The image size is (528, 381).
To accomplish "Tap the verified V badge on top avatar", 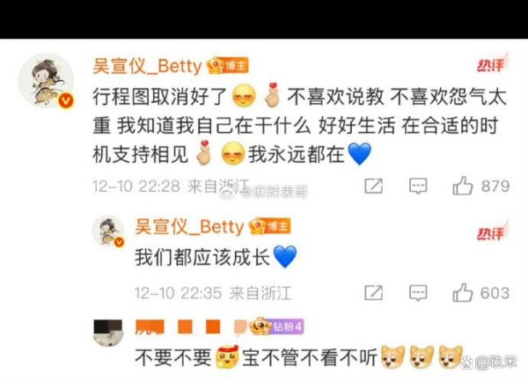I will (x=66, y=101).
